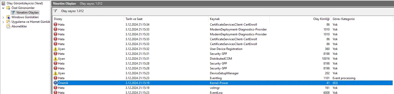Select event ID '360' cell
The height and width of the screenshot is (94, 394).
327,49
